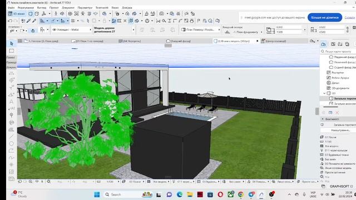
Task: Click the inject parameters syringe icon
Action: (x=34, y=21)
